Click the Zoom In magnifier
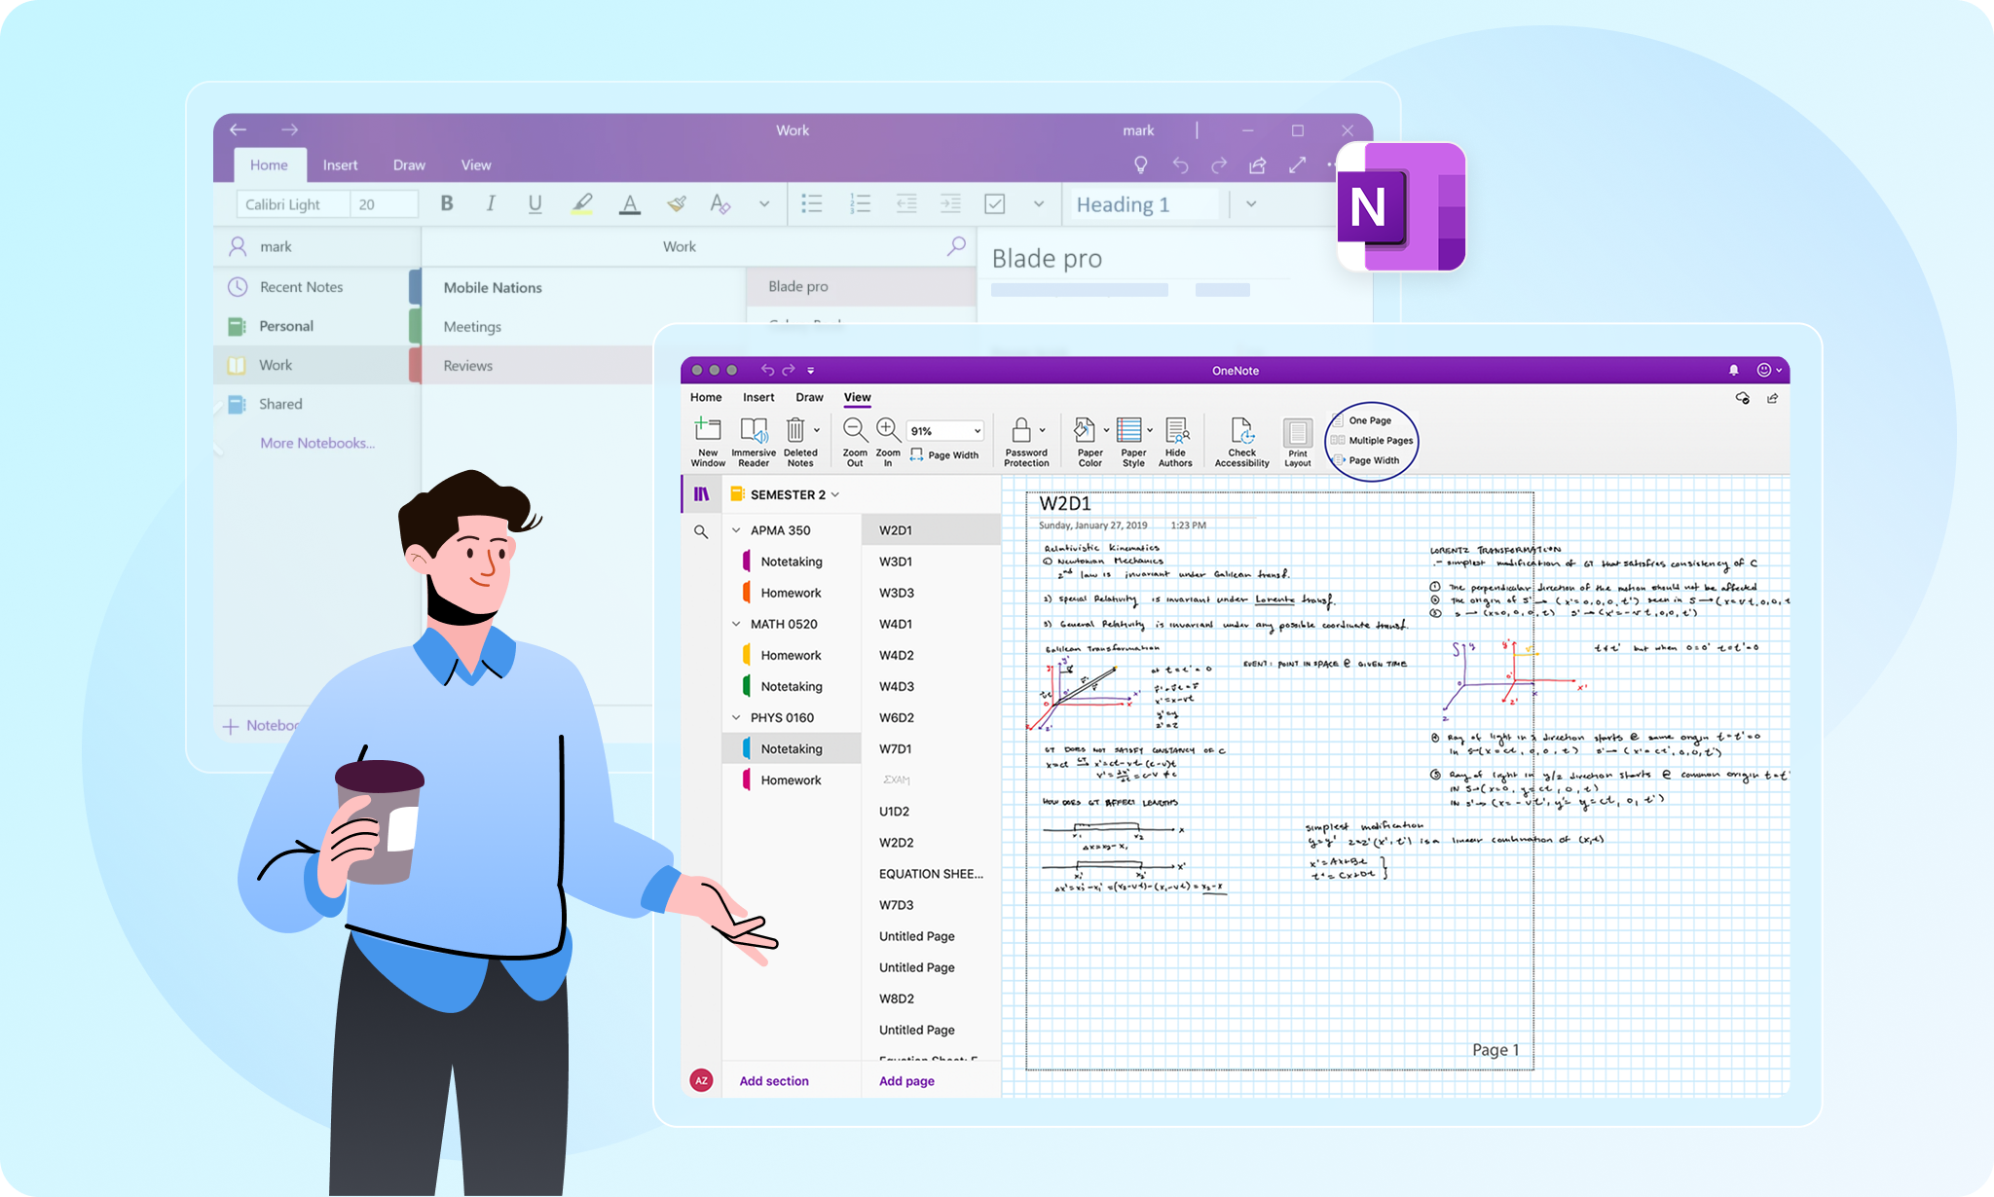The image size is (1994, 1197). [x=888, y=430]
